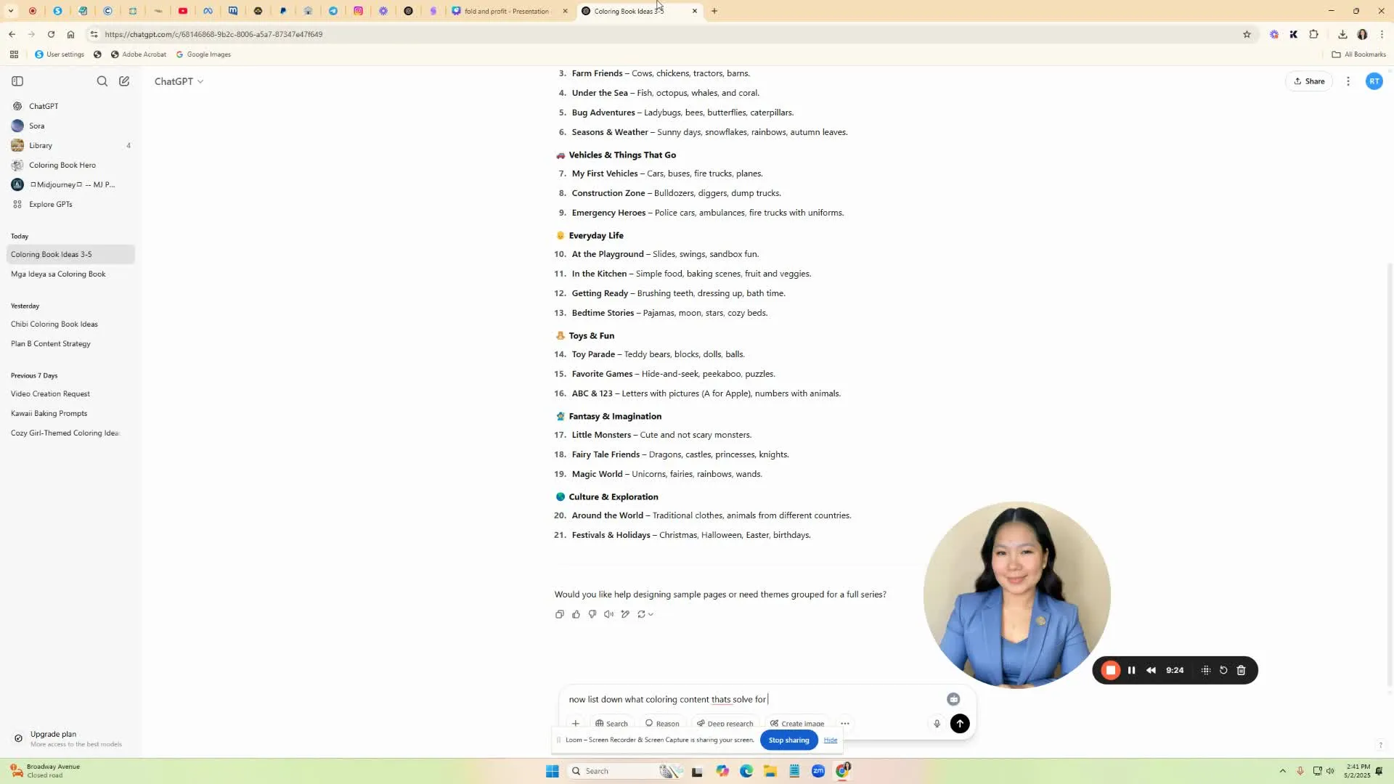Toggle the Reason mode in composer
1394x784 pixels.
point(662,723)
